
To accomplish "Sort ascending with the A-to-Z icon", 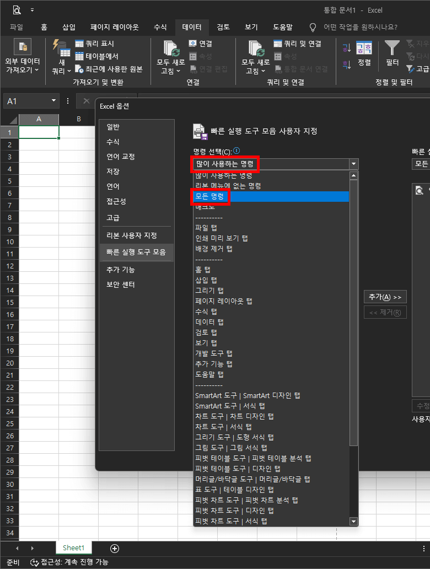I will (x=347, y=48).
